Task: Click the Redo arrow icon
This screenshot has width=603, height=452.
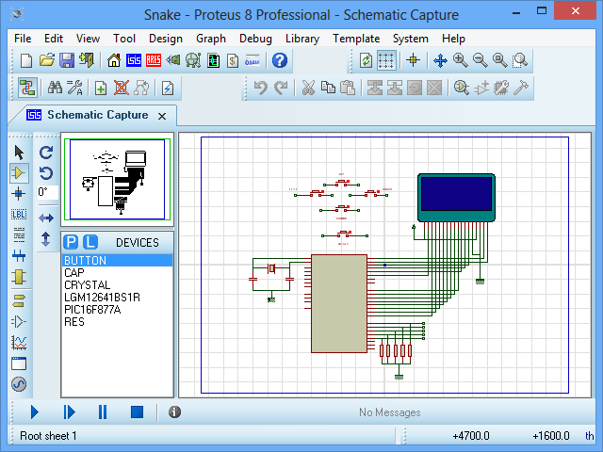Action: click(x=281, y=88)
